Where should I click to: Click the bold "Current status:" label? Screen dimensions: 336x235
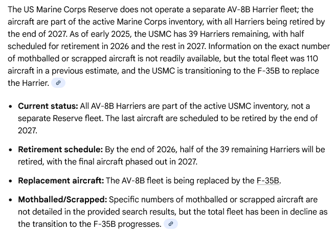[48, 106]
